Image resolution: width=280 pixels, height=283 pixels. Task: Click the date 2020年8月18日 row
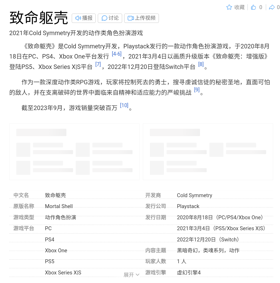pyautogui.click(x=220, y=217)
